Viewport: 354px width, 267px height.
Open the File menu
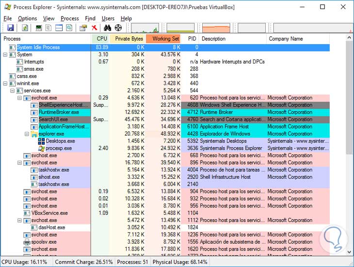pyautogui.click(x=8, y=18)
